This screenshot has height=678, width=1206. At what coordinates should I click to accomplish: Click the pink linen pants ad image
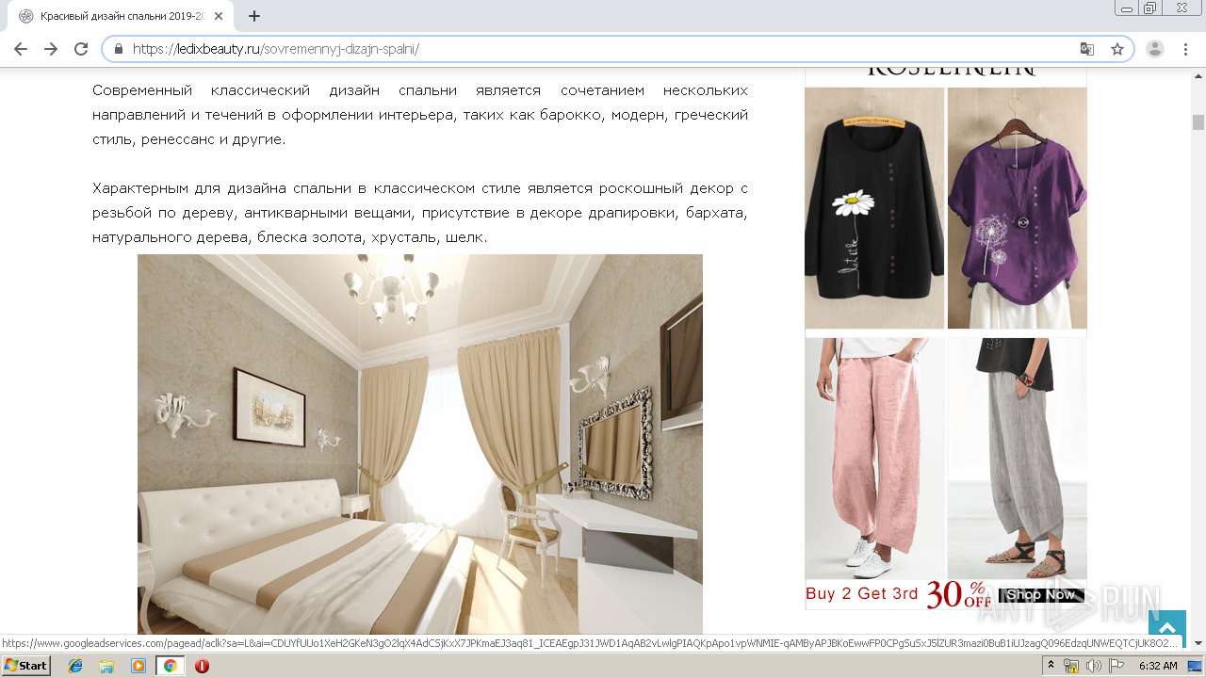[x=874, y=459]
